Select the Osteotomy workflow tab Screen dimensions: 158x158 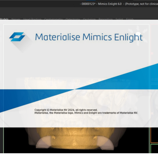pos(73,19)
